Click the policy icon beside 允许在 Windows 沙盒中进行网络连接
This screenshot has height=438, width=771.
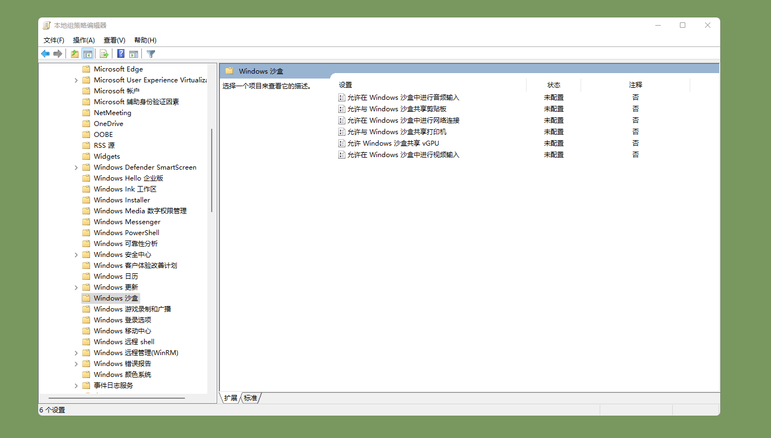pos(342,121)
